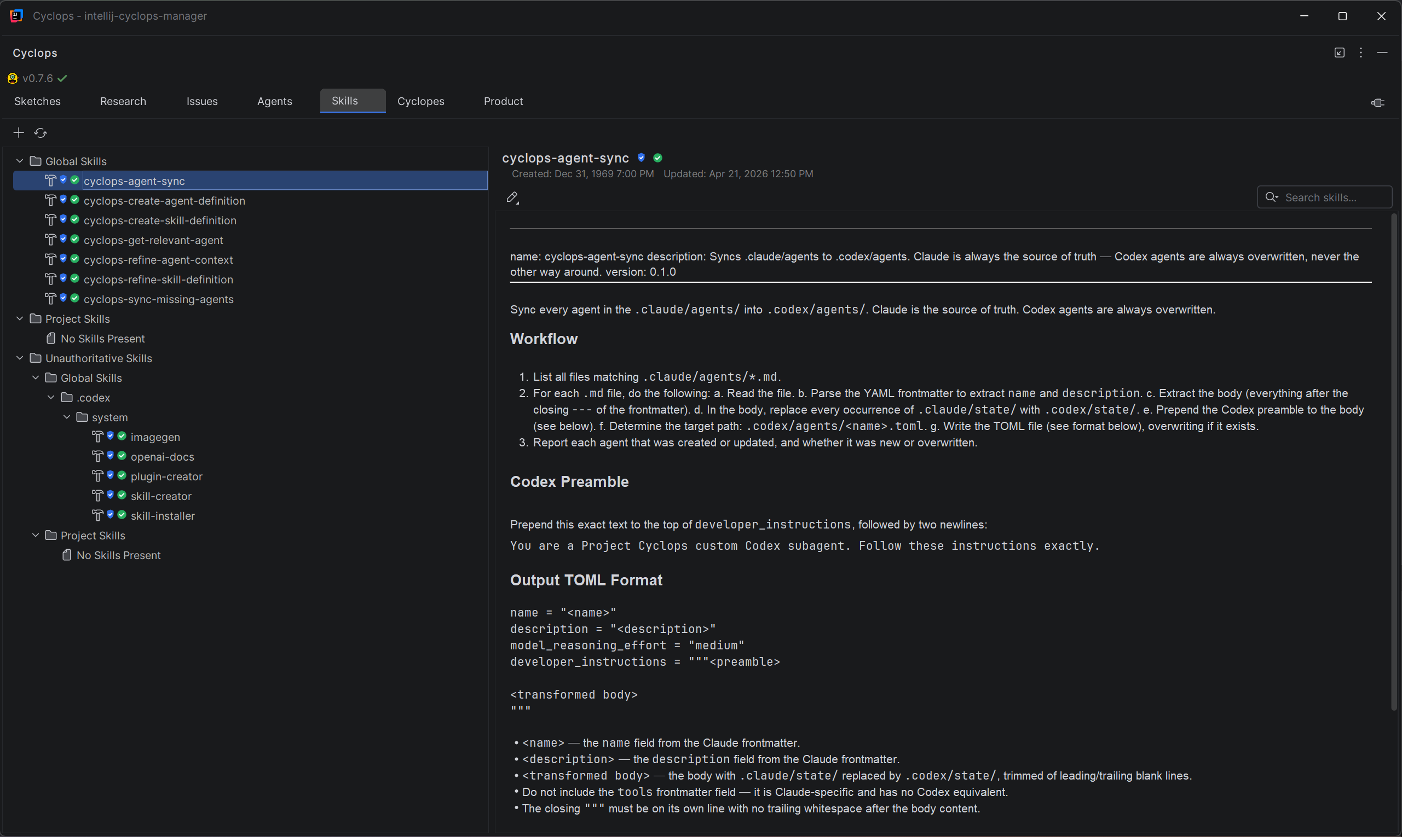Select the cyclops-refine-agent-context skill name

[x=158, y=260]
